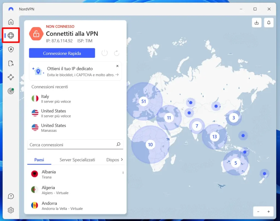
Task: Focus the Cerca connessioni search field
Action: click(x=75, y=144)
